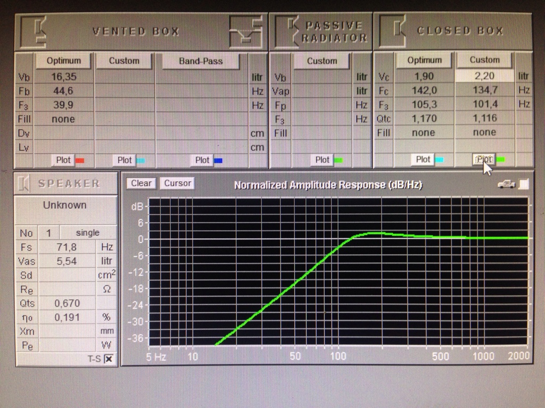Click the Qts value 0,670

click(67, 303)
